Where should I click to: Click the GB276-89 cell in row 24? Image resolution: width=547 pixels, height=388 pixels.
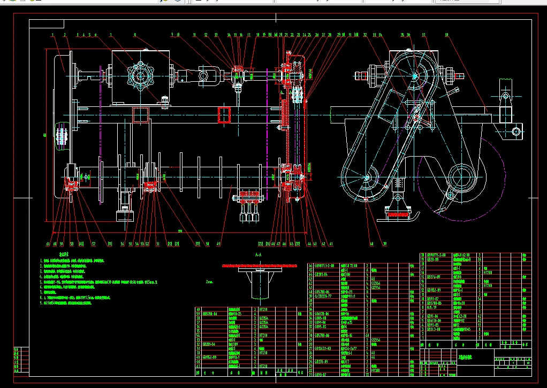[321, 361]
